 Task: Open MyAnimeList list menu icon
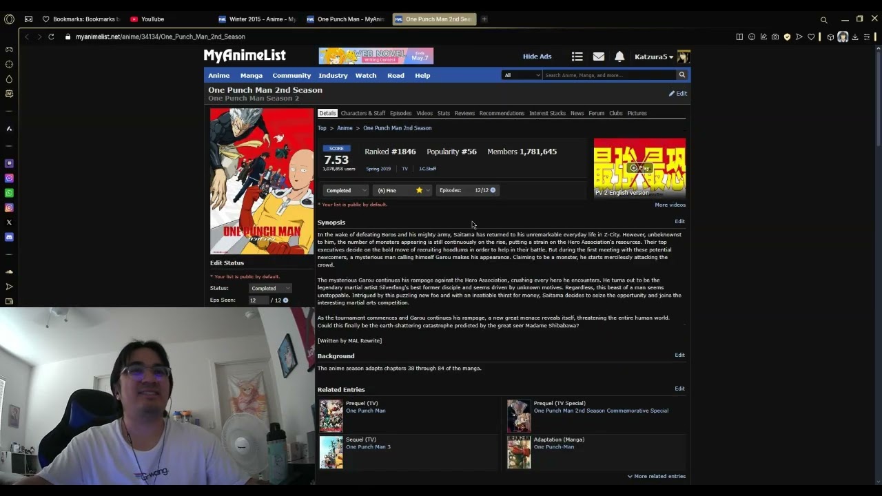(577, 56)
